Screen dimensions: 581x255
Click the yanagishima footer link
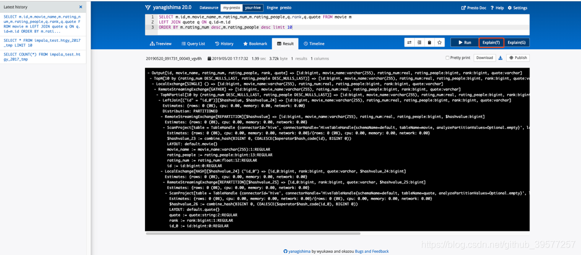pyautogui.click(x=297, y=252)
